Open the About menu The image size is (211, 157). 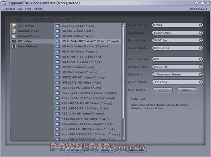38,9
